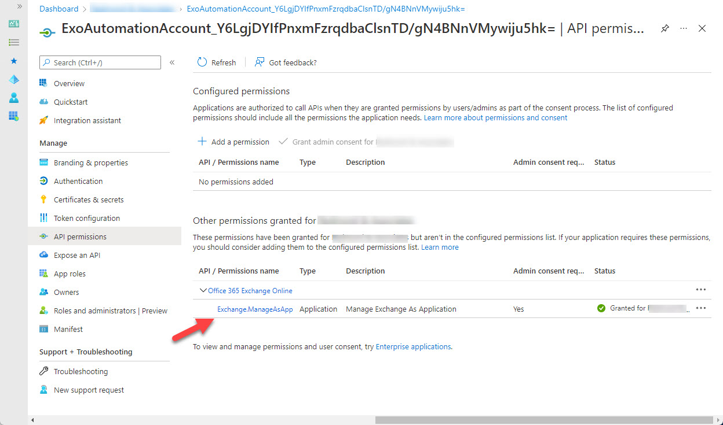Collapse the Office 365 Exchange Online group
The height and width of the screenshot is (425, 723).
[203, 290]
